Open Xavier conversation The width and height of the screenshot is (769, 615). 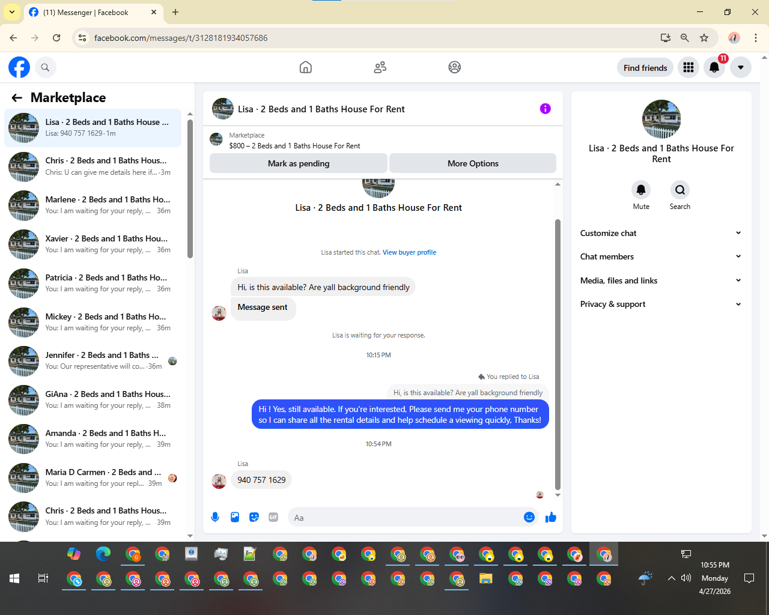[93, 244]
